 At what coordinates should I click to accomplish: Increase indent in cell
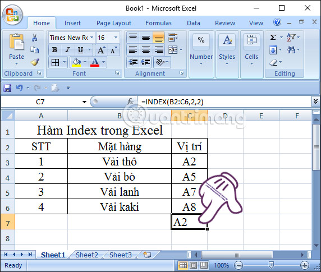[x=146, y=62]
